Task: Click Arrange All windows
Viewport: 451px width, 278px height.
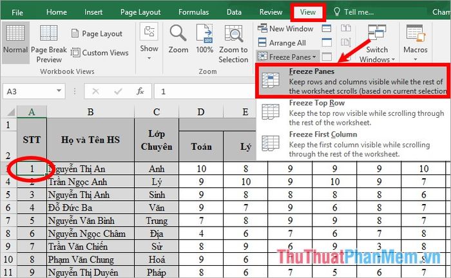Action: click(282, 42)
